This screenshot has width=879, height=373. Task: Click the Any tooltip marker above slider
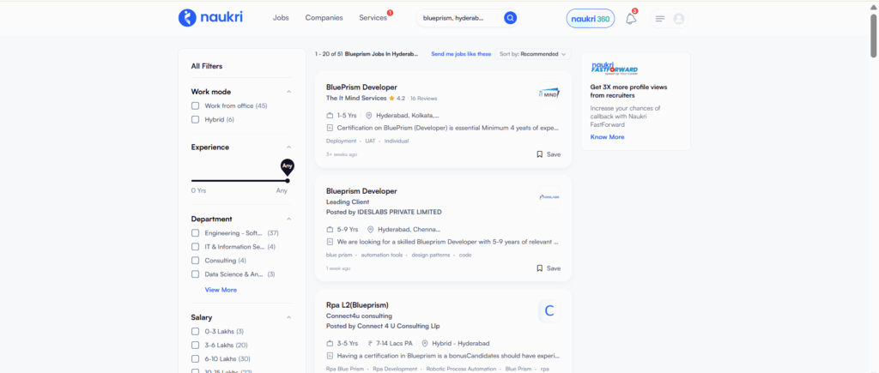(x=288, y=166)
